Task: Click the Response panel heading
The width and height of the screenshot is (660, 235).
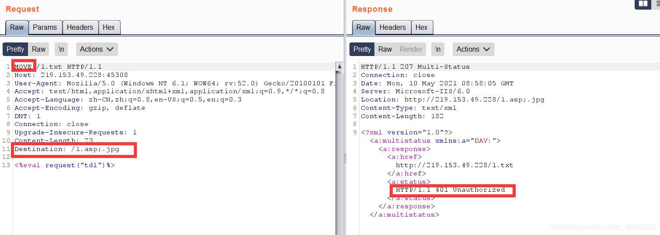Action: (x=372, y=9)
